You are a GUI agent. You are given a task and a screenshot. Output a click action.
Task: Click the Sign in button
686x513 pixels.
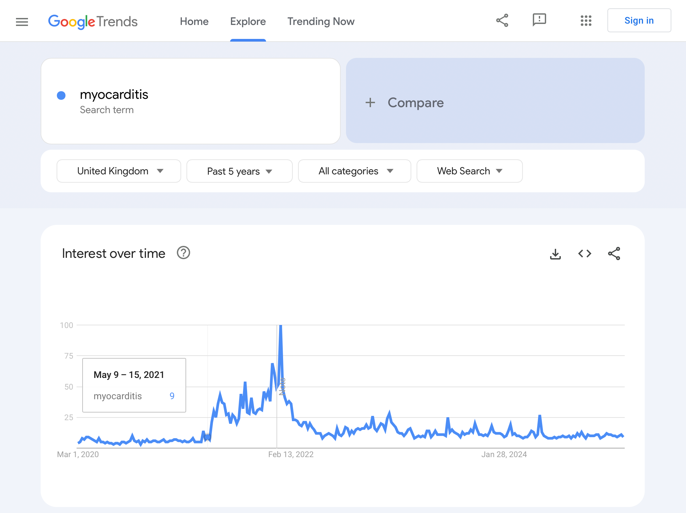tap(639, 21)
